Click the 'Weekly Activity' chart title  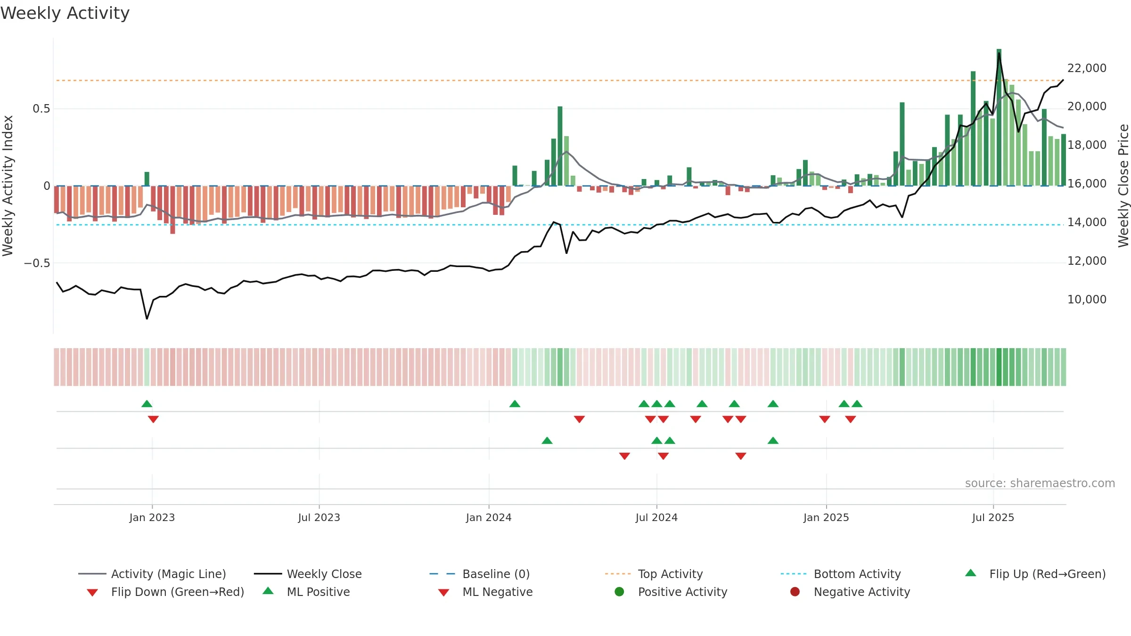(x=65, y=13)
